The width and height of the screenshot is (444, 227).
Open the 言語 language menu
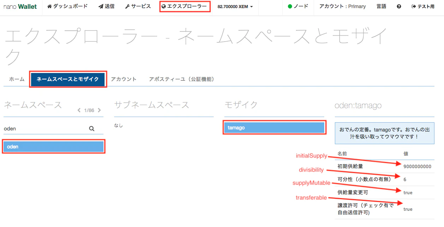pos(381,6)
